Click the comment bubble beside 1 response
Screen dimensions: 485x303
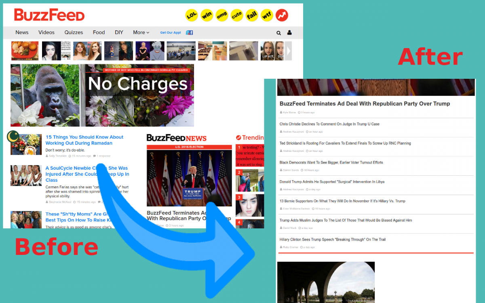[x=95, y=156]
